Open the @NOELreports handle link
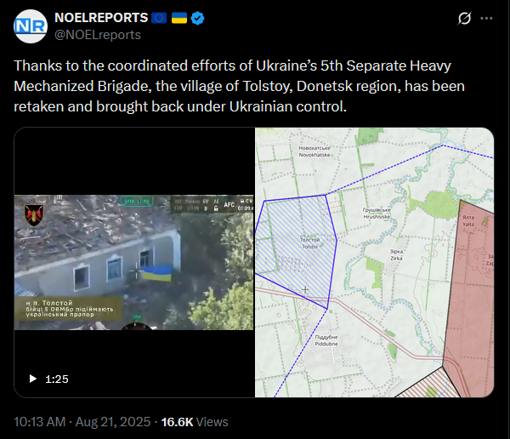Image resolution: width=510 pixels, height=439 pixels. 98,35
